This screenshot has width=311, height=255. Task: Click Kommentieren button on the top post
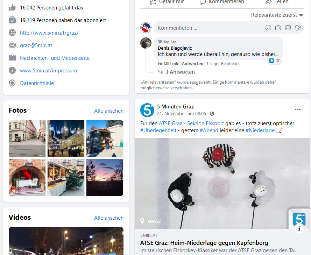pos(222,2)
